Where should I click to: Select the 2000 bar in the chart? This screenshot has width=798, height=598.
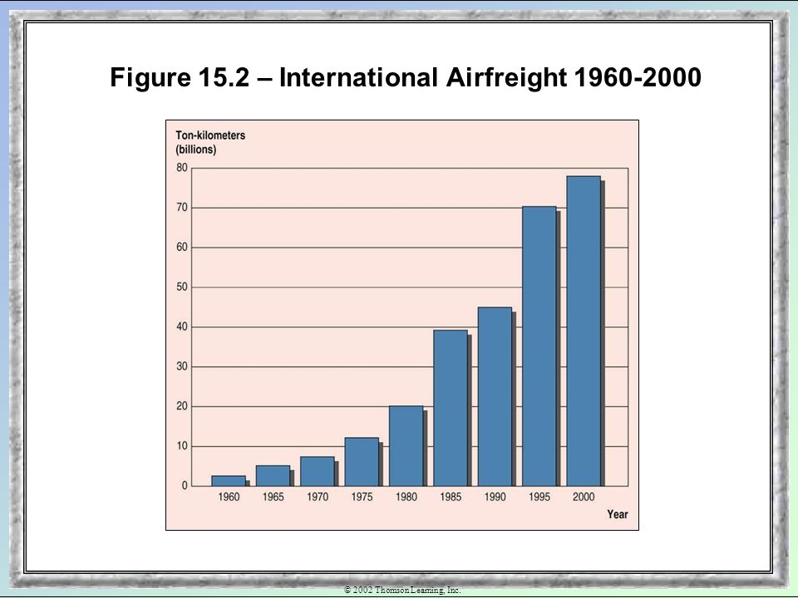click(584, 331)
